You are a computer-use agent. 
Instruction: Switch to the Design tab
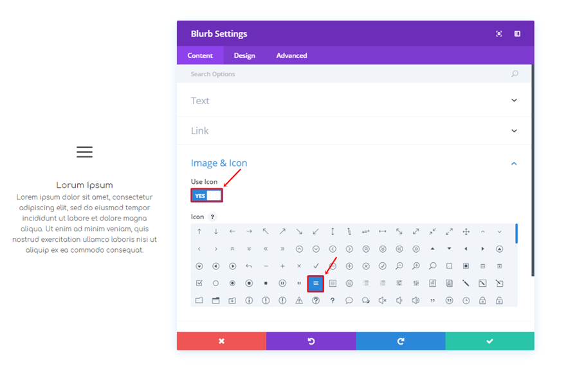point(244,56)
